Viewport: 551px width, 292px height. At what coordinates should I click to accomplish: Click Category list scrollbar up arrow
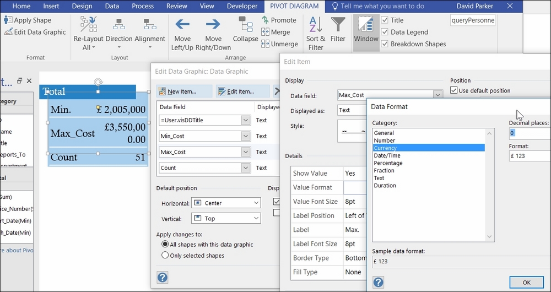click(489, 133)
